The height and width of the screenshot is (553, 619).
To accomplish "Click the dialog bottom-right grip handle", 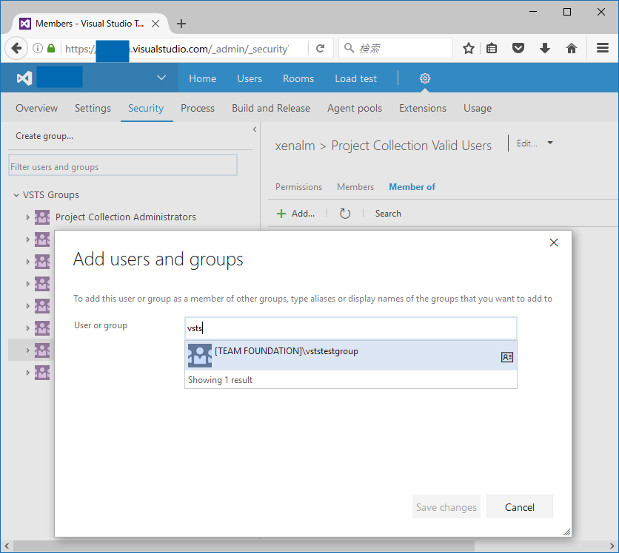I will click(567, 532).
